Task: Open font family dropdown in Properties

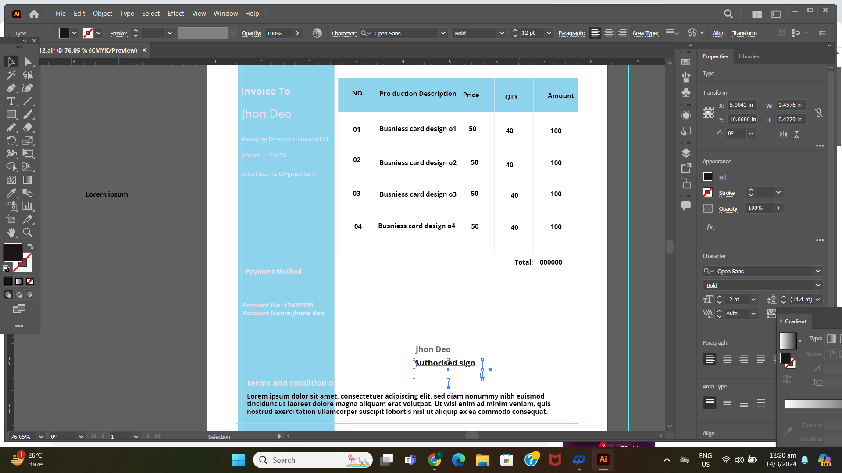Action: [x=818, y=271]
